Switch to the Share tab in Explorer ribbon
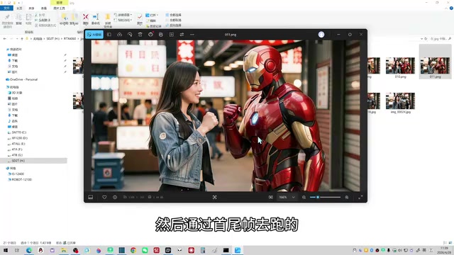This screenshot has width=454, height=255. pyautogui.click(x=31, y=8)
